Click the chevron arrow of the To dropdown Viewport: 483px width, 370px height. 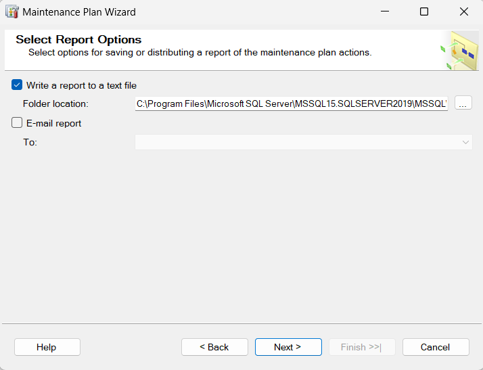click(x=465, y=142)
